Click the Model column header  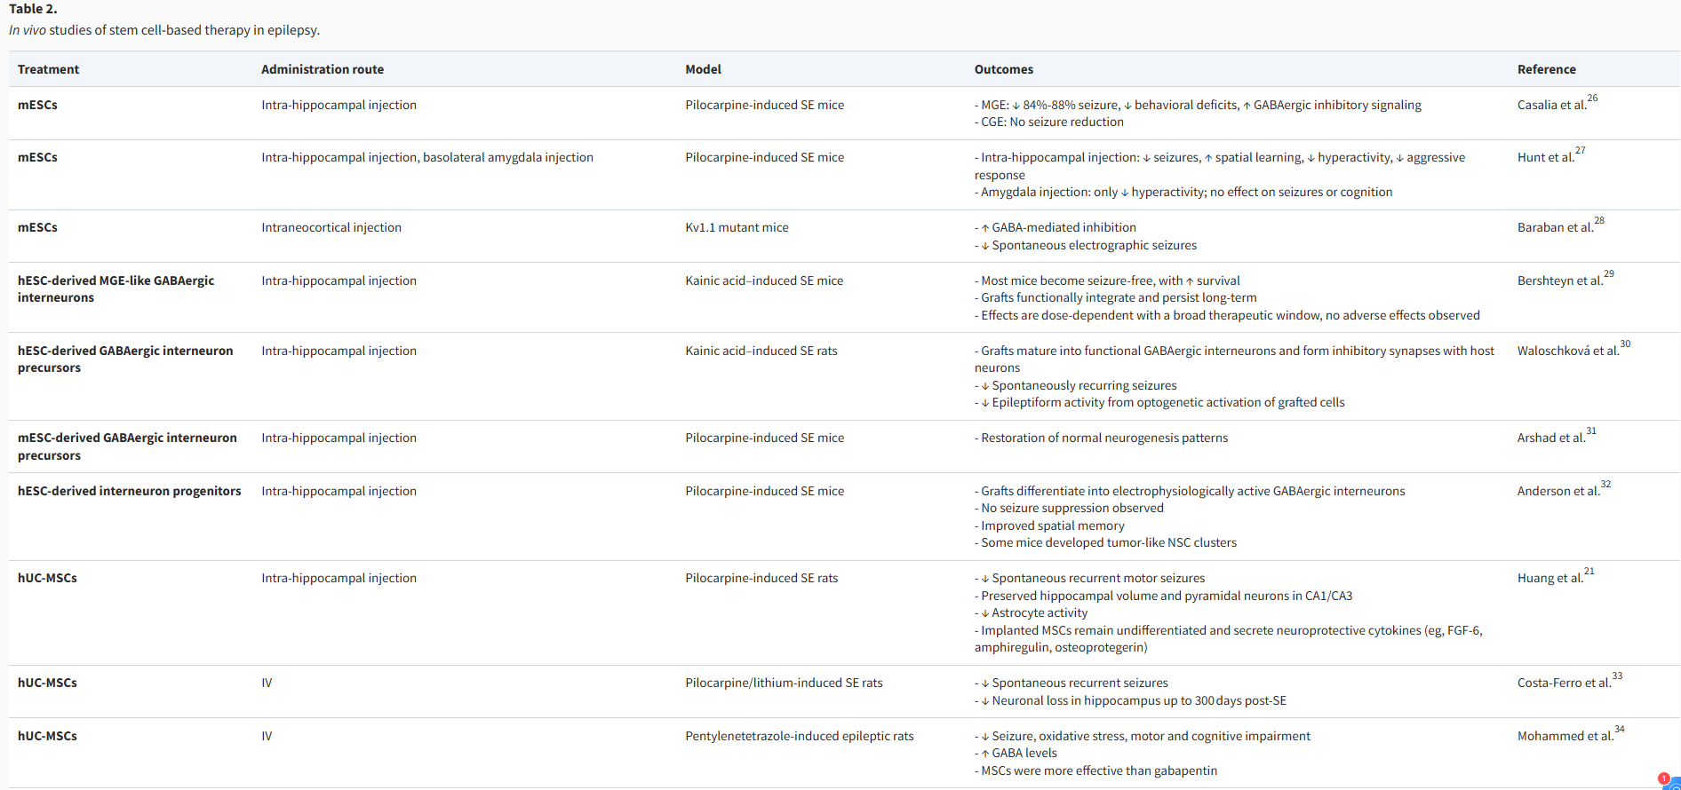coord(703,69)
